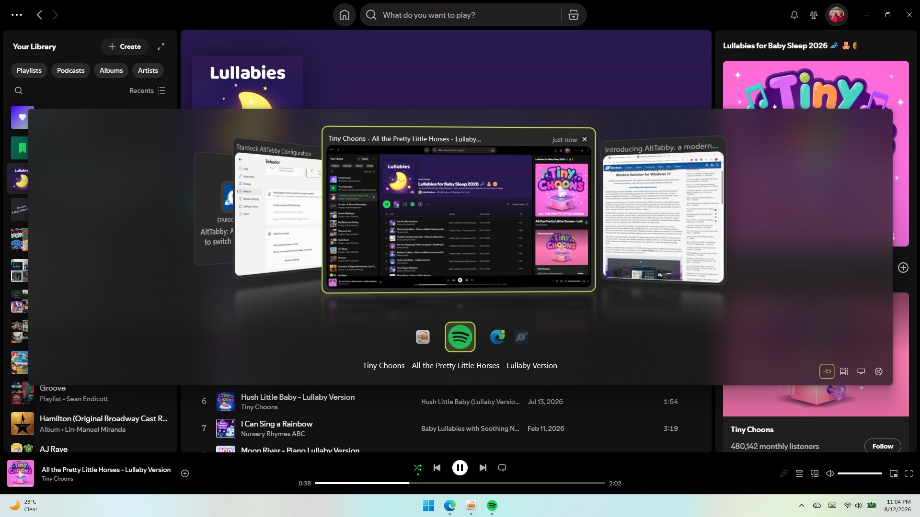920x517 pixels.
Task: Open All the Pretty Little Horses title in player bar
Action: (x=106, y=470)
